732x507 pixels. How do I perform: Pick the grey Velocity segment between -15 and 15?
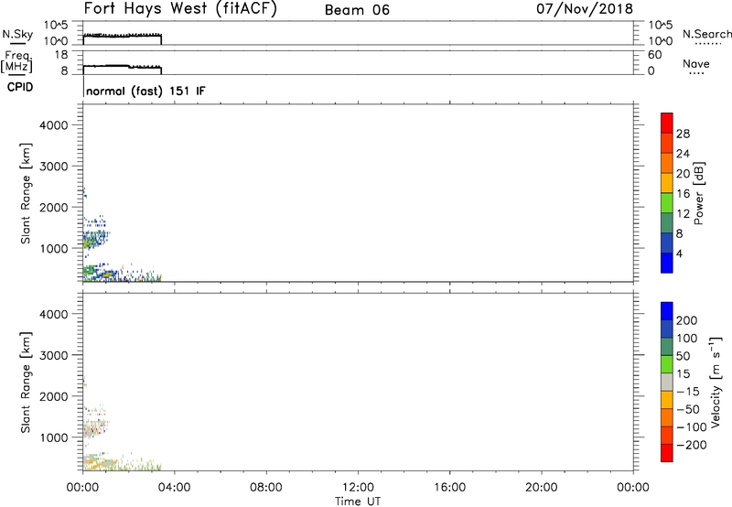pyautogui.click(x=667, y=383)
